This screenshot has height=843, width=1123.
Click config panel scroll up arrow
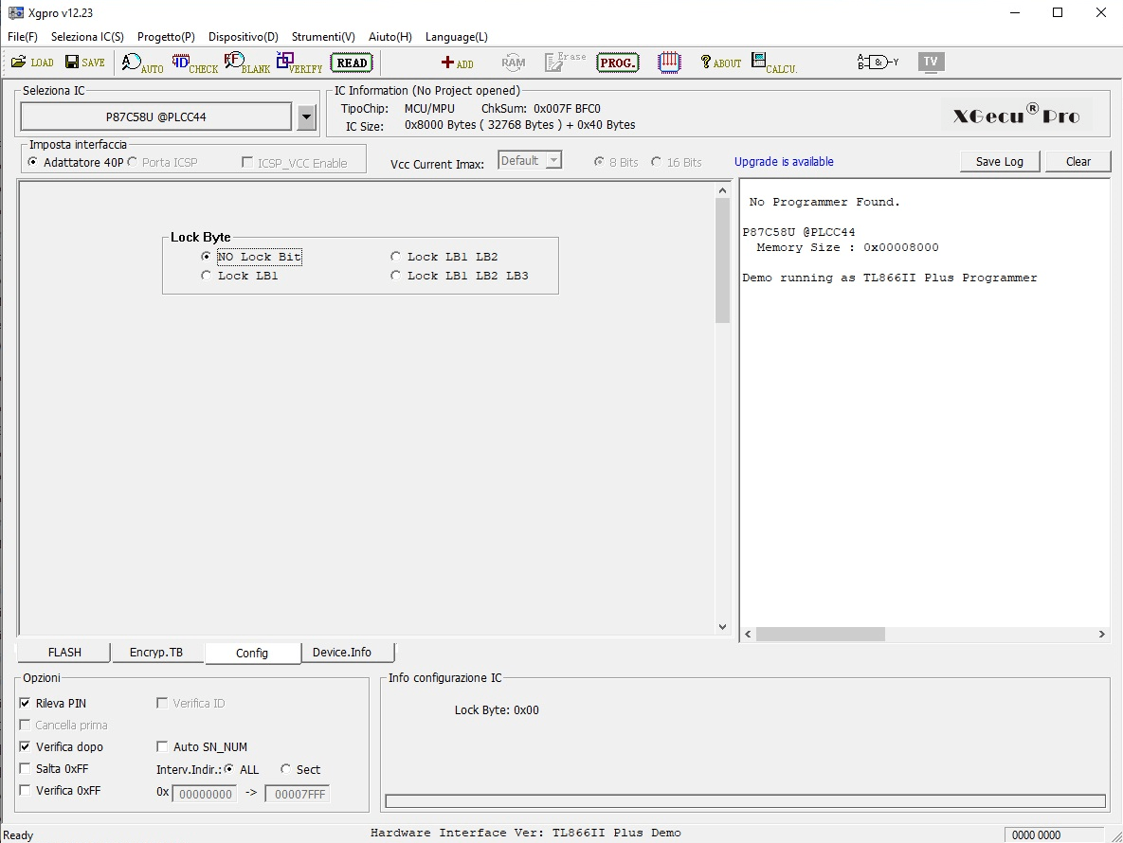[x=722, y=190]
